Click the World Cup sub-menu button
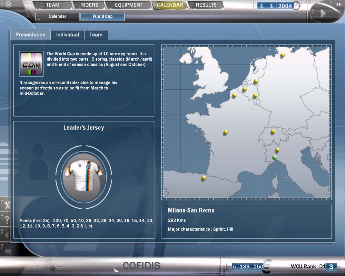Viewport: 345px width, 276px height. [102, 17]
